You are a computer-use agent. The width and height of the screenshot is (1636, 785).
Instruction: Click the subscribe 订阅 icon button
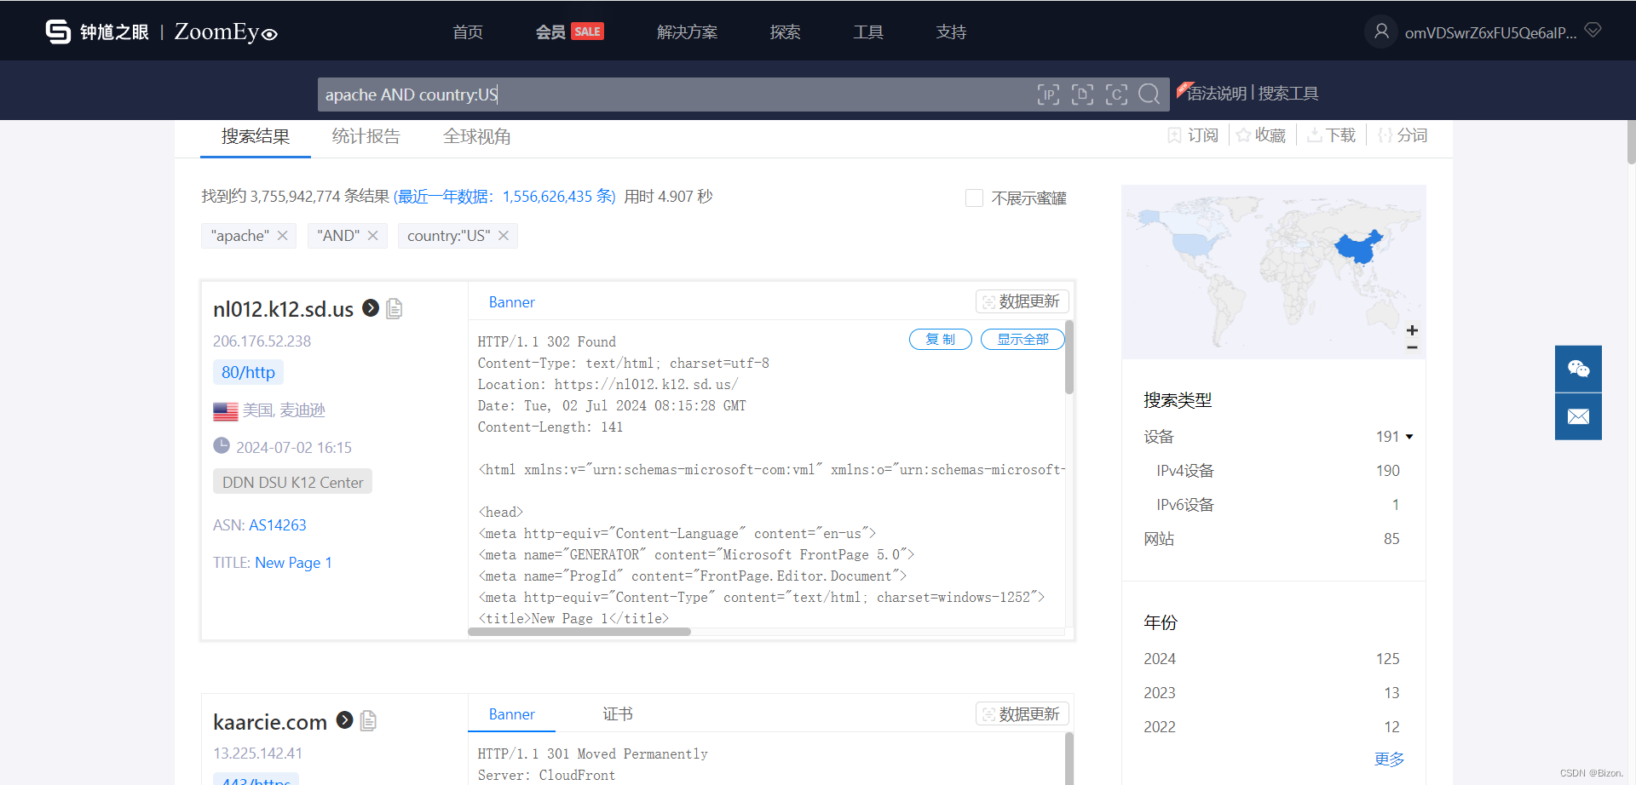(x=1193, y=135)
